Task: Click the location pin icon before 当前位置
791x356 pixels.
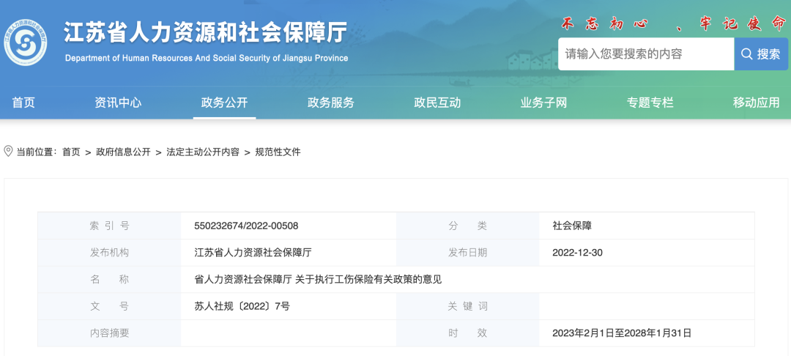Action: tap(8, 152)
